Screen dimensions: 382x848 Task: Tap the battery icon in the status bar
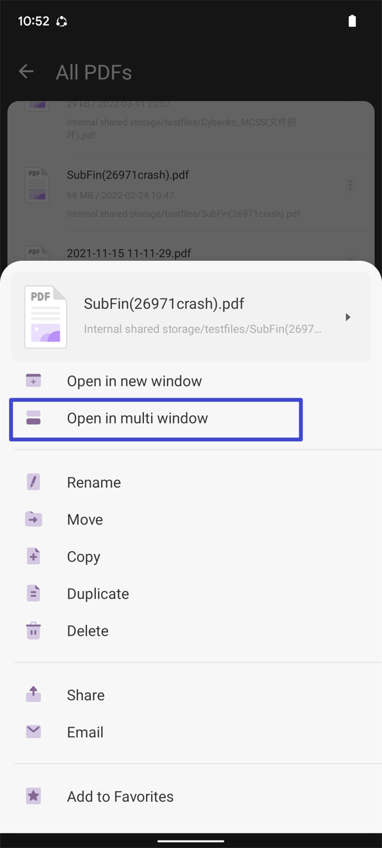click(x=352, y=21)
